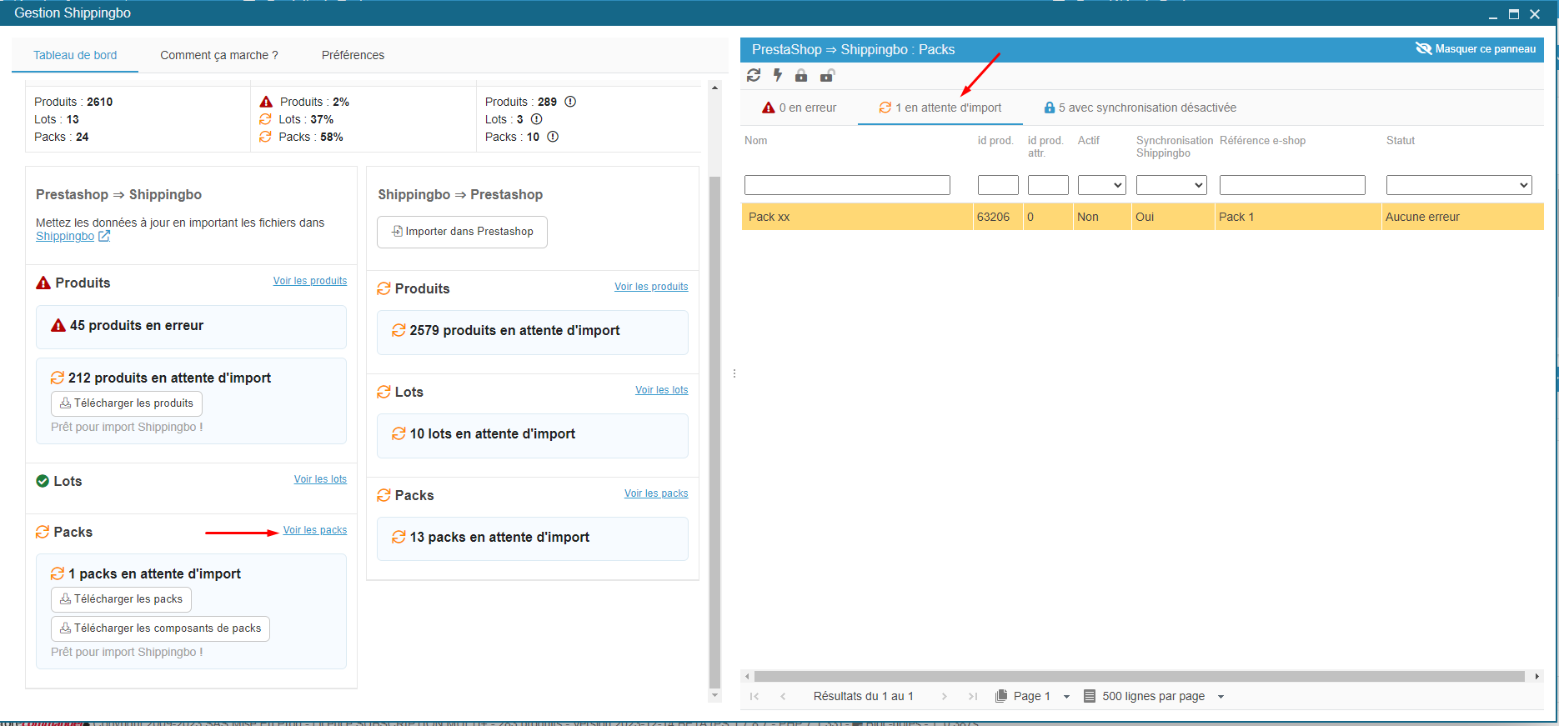Viewport: 1559px width, 726px height.
Task: Click the open padlock toolbar icon
Action: 827,76
